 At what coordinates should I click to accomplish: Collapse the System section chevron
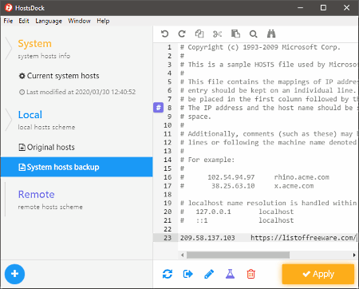(x=9, y=49)
